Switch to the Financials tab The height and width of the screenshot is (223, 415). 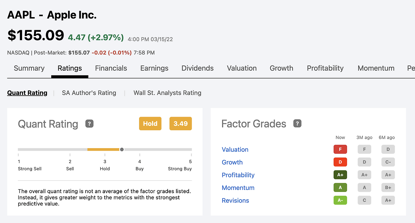click(111, 68)
